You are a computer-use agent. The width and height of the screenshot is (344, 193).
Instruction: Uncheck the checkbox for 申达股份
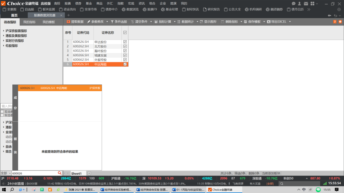(x=125, y=42)
